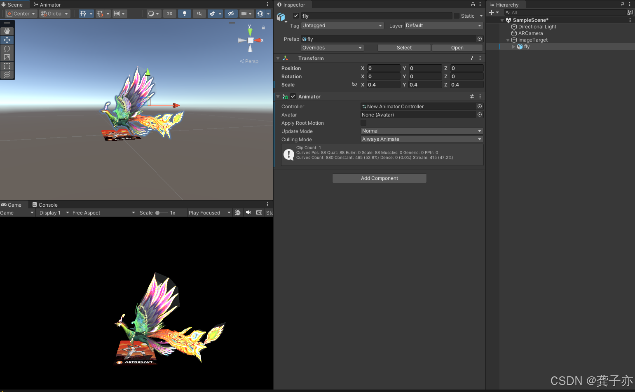
Task: Pick Avatar with object picker circle
Action: [480, 115]
